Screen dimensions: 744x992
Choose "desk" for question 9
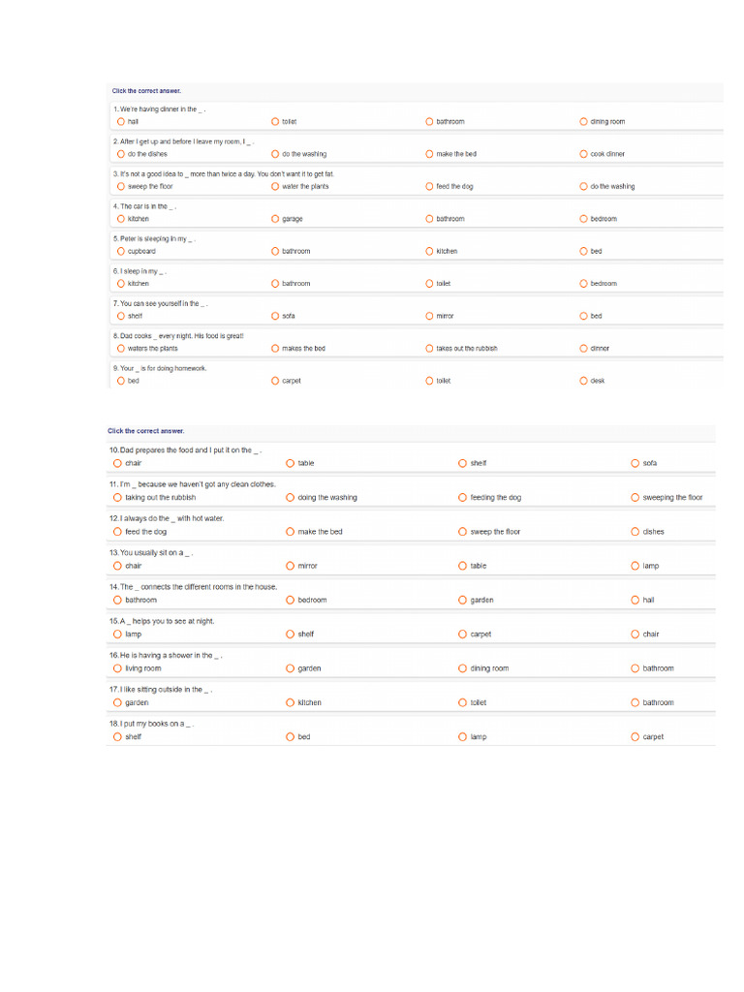583,381
